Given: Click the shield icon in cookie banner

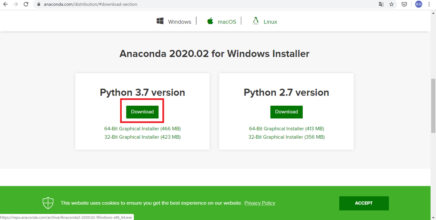Looking at the screenshot, I should [x=48, y=203].
